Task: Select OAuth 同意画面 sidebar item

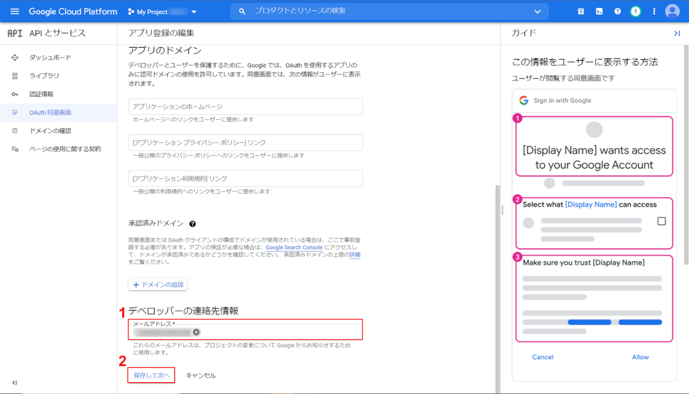Action: pyautogui.click(x=58, y=112)
